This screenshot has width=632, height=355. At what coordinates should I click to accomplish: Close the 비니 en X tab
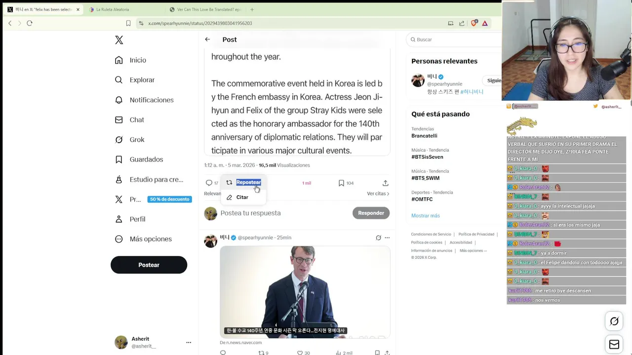(78, 9)
